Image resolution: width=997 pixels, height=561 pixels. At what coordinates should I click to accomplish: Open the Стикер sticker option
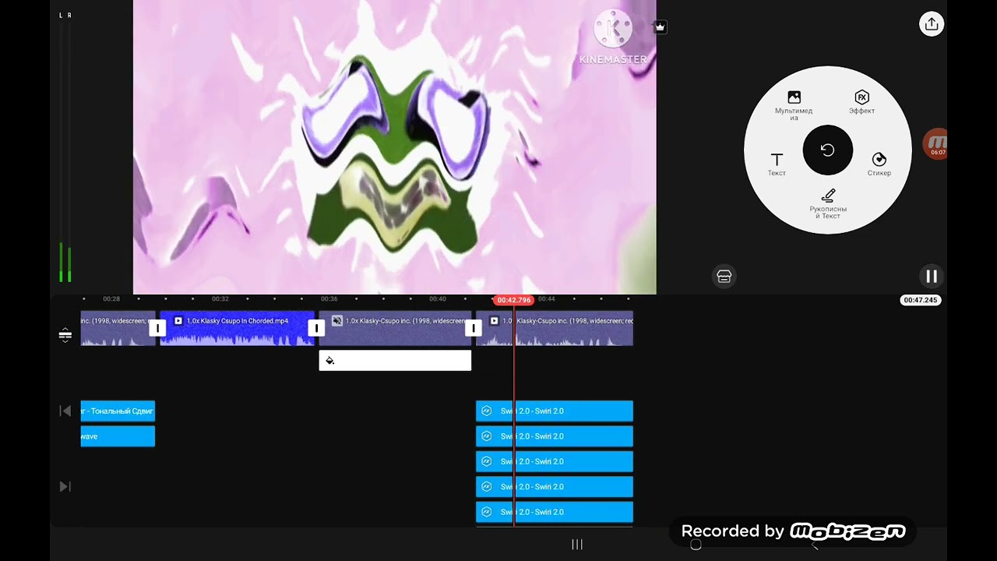click(x=879, y=164)
